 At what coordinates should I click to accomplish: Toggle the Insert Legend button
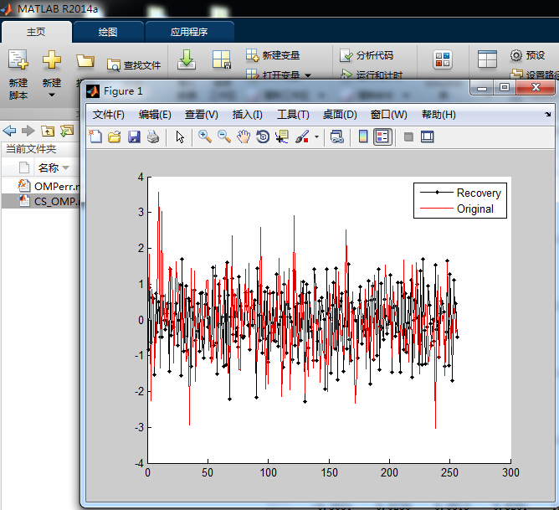point(382,137)
